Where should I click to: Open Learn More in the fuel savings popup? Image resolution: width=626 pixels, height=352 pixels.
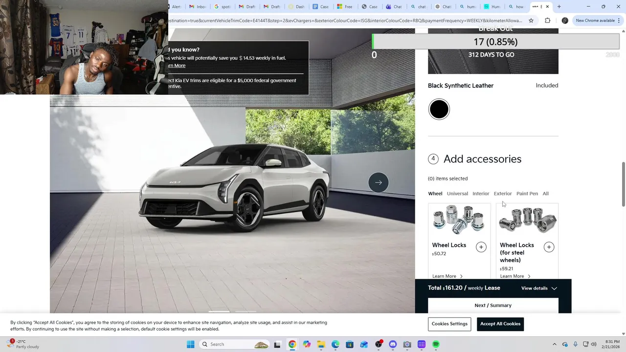pos(176,66)
